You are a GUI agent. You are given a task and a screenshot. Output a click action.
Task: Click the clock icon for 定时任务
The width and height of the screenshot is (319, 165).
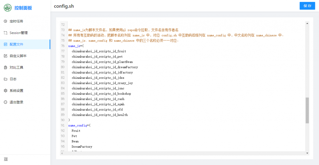(5, 21)
